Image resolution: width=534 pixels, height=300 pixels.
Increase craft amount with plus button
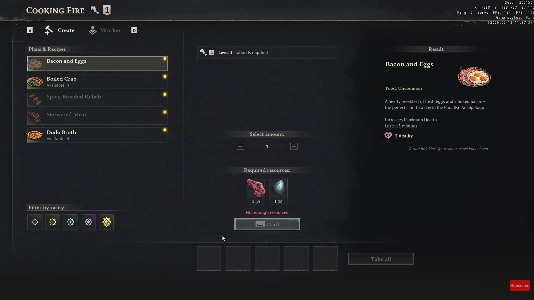click(294, 146)
